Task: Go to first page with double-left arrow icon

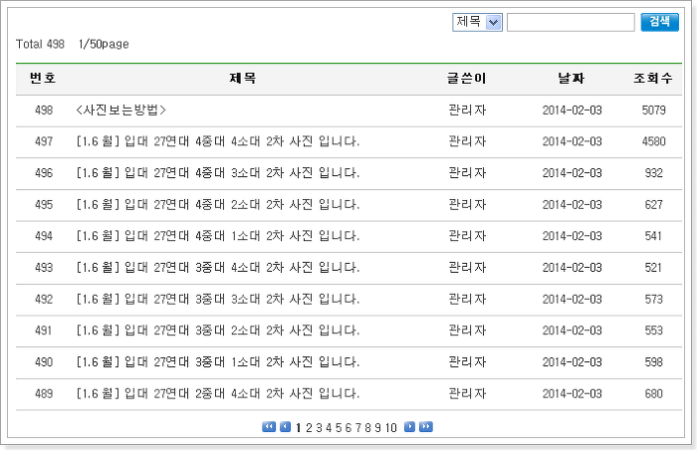Action: point(269,427)
